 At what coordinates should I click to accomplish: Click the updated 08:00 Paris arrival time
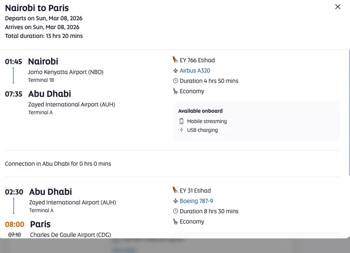[14, 224]
